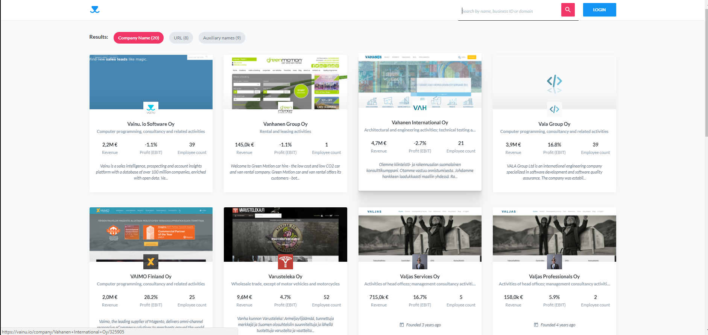Switch to the URL (8) results
The image size is (708, 335).
coord(181,38)
